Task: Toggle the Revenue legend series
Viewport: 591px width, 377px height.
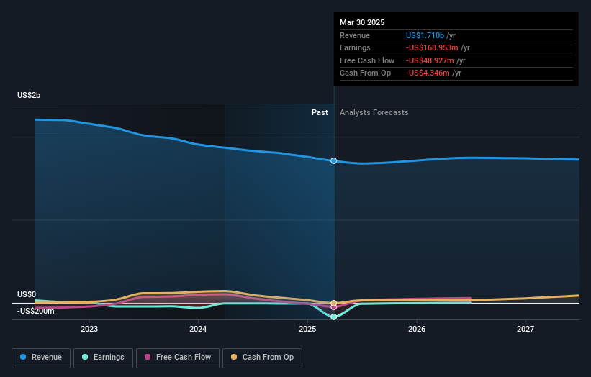Action: (41, 358)
